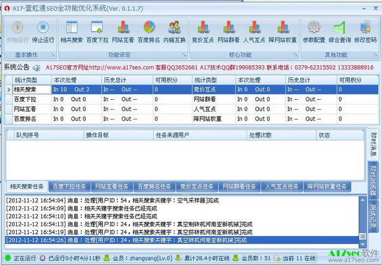
Task: Click the icon beside 累计28.4小时在线
Action: (178, 258)
